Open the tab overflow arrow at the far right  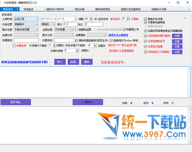click(189, 9)
